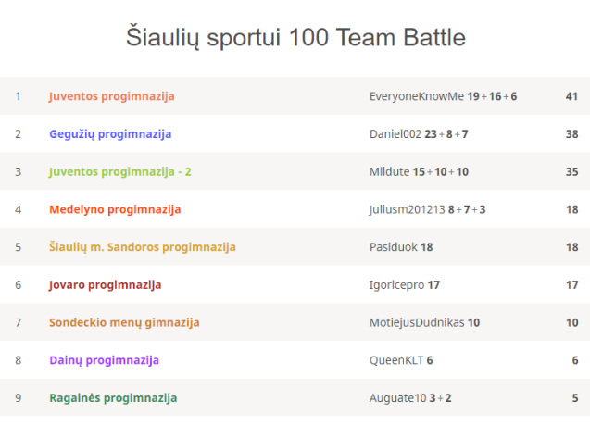Open the Ragainės progimnazija team
The image size is (590, 426).
pos(113,398)
